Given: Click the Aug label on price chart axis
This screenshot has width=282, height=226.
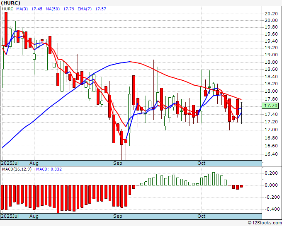Looking at the screenshot, I should pos(34,163).
